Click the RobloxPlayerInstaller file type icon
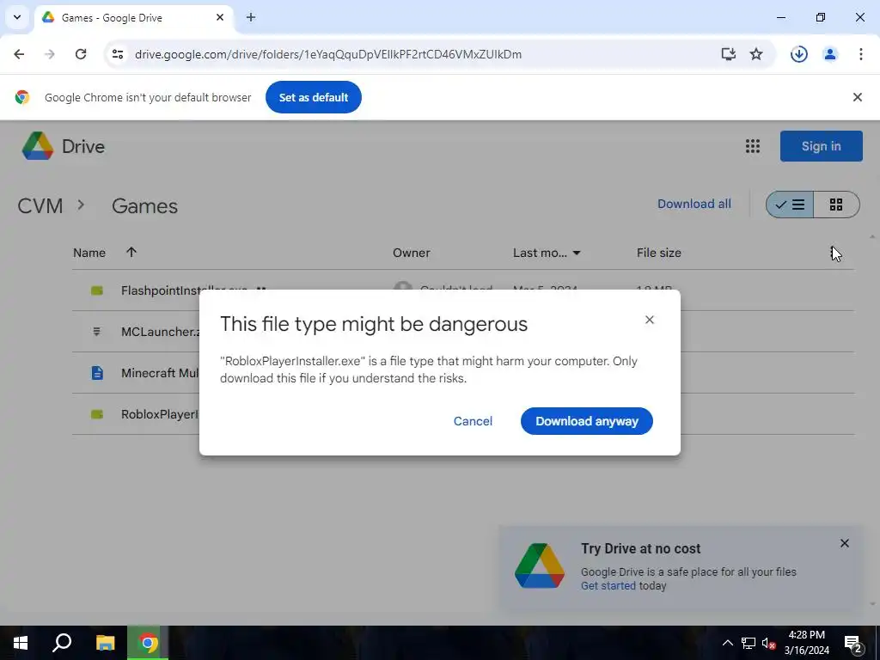This screenshot has width=880, height=660. pos(97,414)
